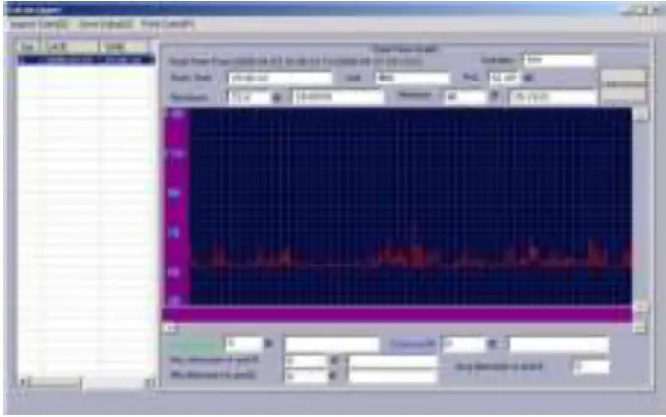Click the spinner next to the blue-labeled cursor field
The height and width of the screenshot is (417, 666).
pyautogui.click(x=492, y=343)
